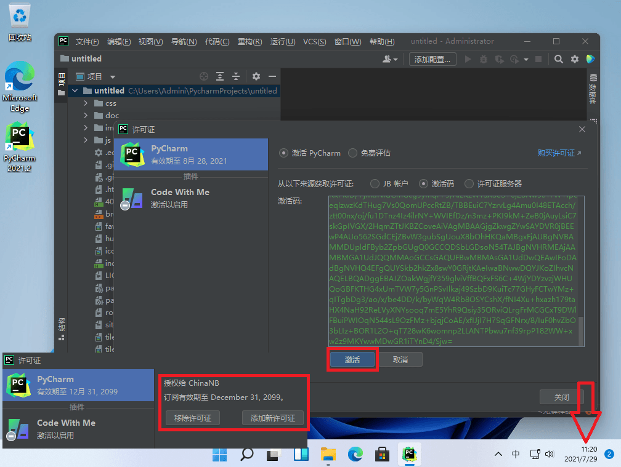Open Help menu
Screen dimensions: 621x467
tap(382, 41)
